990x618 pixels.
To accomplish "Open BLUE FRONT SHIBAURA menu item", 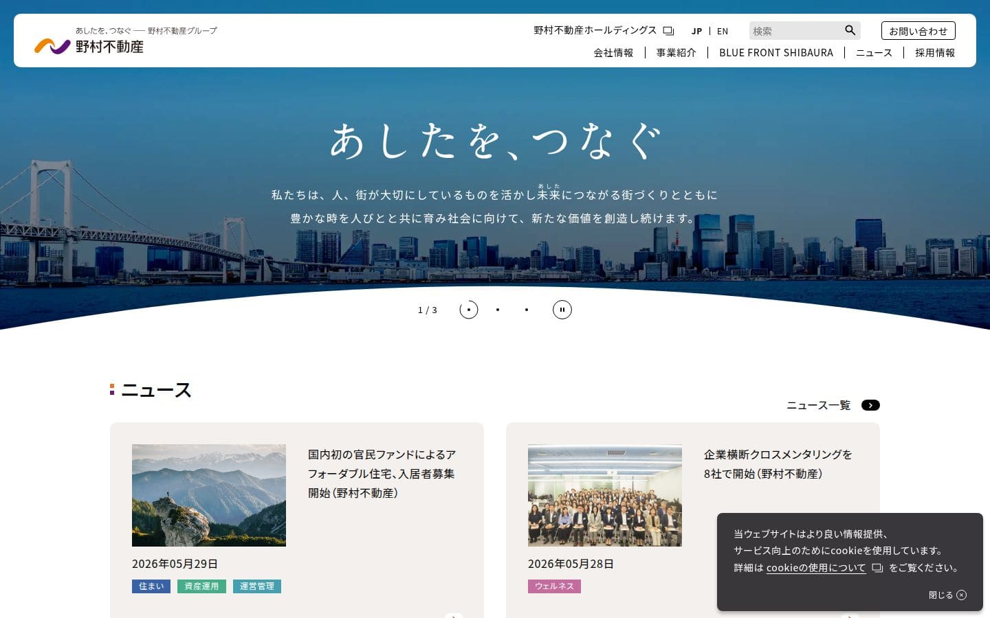I will (x=776, y=53).
